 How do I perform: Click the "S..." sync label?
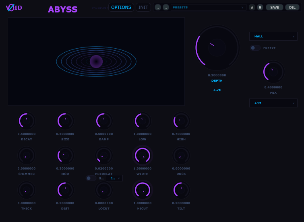(x=101, y=178)
